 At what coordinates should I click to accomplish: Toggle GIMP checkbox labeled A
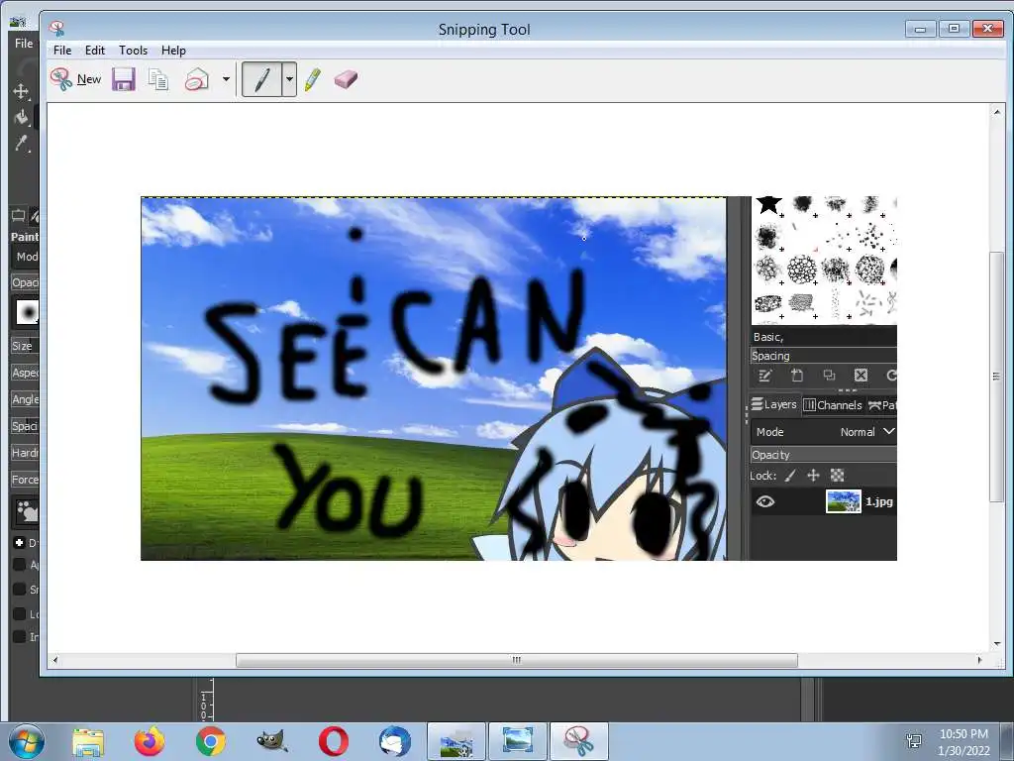tap(20, 564)
